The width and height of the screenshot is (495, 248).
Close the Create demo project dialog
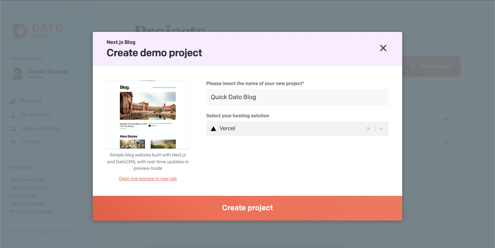[383, 48]
